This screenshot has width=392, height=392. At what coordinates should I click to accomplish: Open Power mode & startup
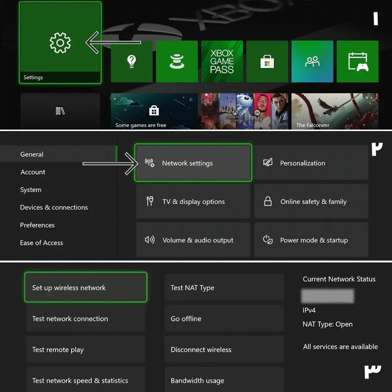click(311, 240)
